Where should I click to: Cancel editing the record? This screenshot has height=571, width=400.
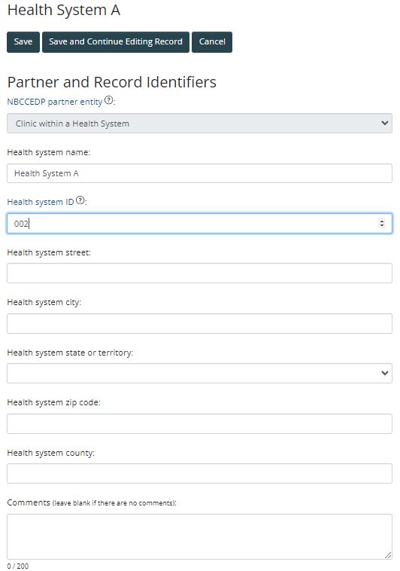212,42
